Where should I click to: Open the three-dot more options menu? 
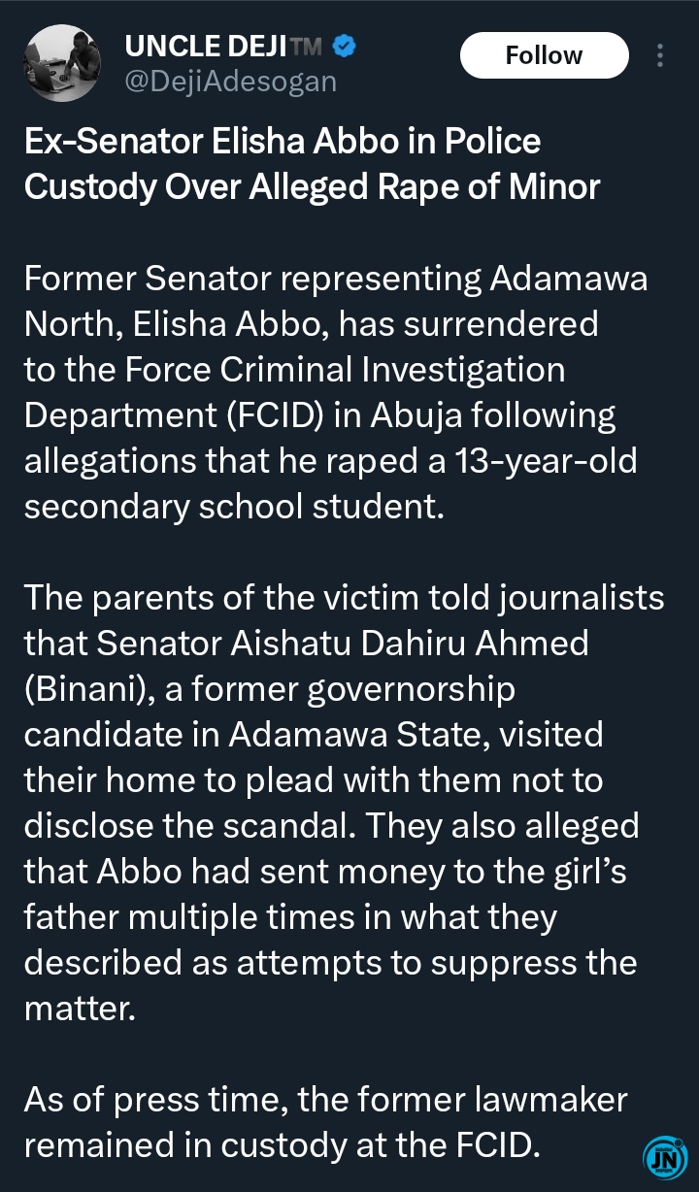660,55
